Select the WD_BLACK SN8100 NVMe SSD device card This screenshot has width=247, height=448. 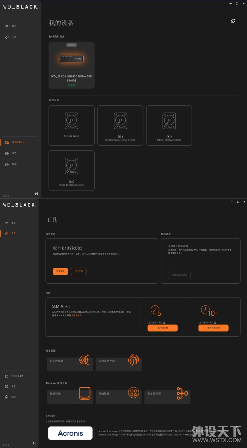71,65
